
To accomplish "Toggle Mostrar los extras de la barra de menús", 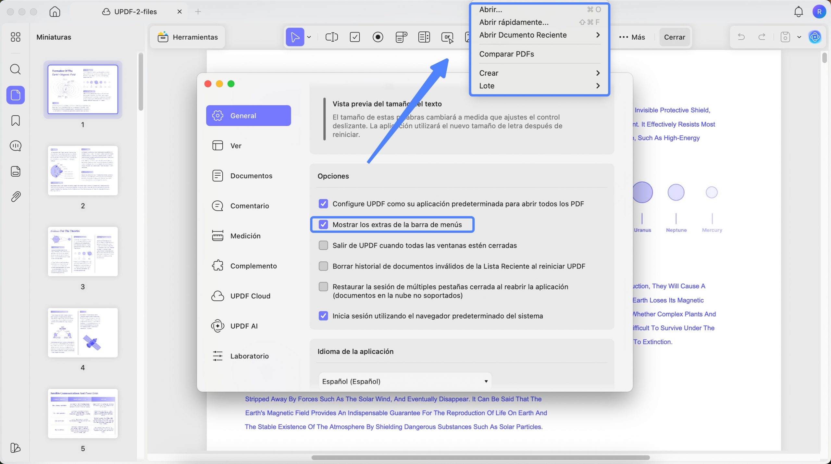I will click(323, 224).
